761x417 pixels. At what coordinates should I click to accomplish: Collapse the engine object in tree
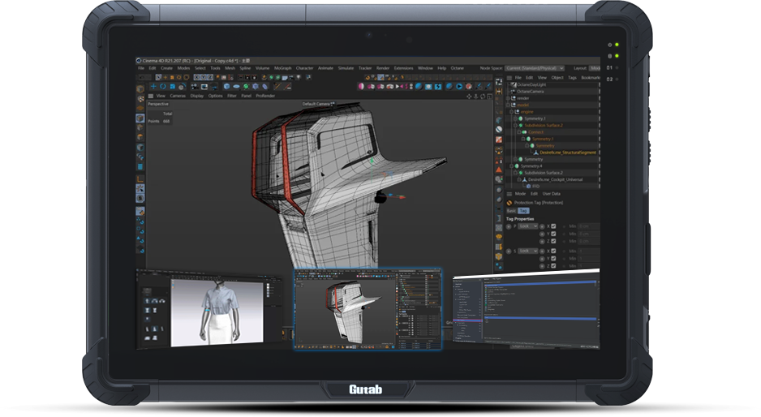coord(512,112)
